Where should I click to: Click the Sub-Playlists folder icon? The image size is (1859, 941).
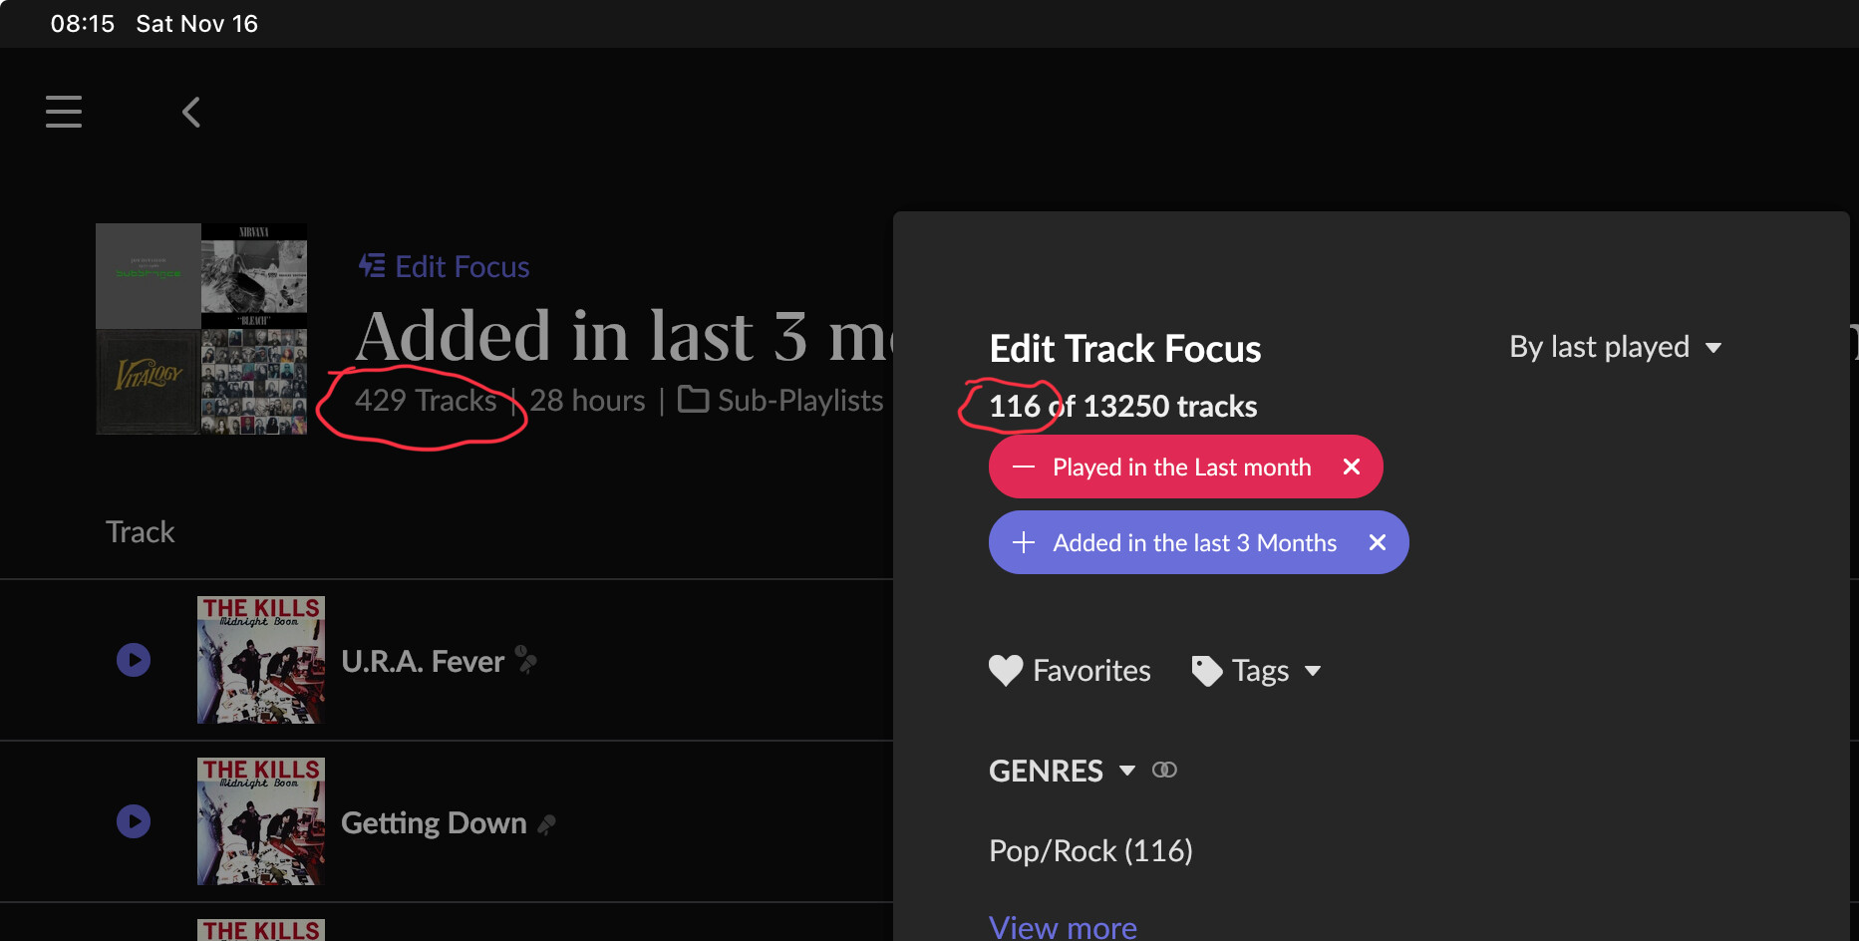(x=692, y=399)
